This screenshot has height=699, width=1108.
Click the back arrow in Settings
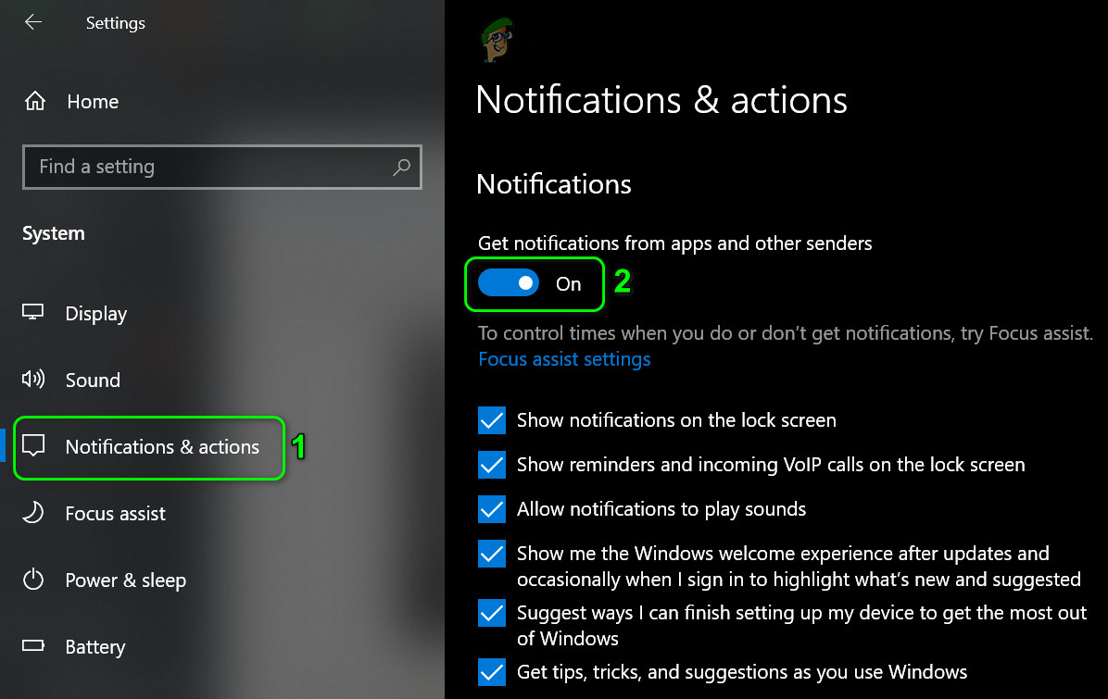pyautogui.click(x=33, y=22)
